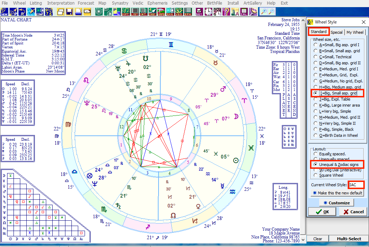Select wheel size K=Big, Large inner area
Screen dimensions: 369x247
click(x=337, y=106)
